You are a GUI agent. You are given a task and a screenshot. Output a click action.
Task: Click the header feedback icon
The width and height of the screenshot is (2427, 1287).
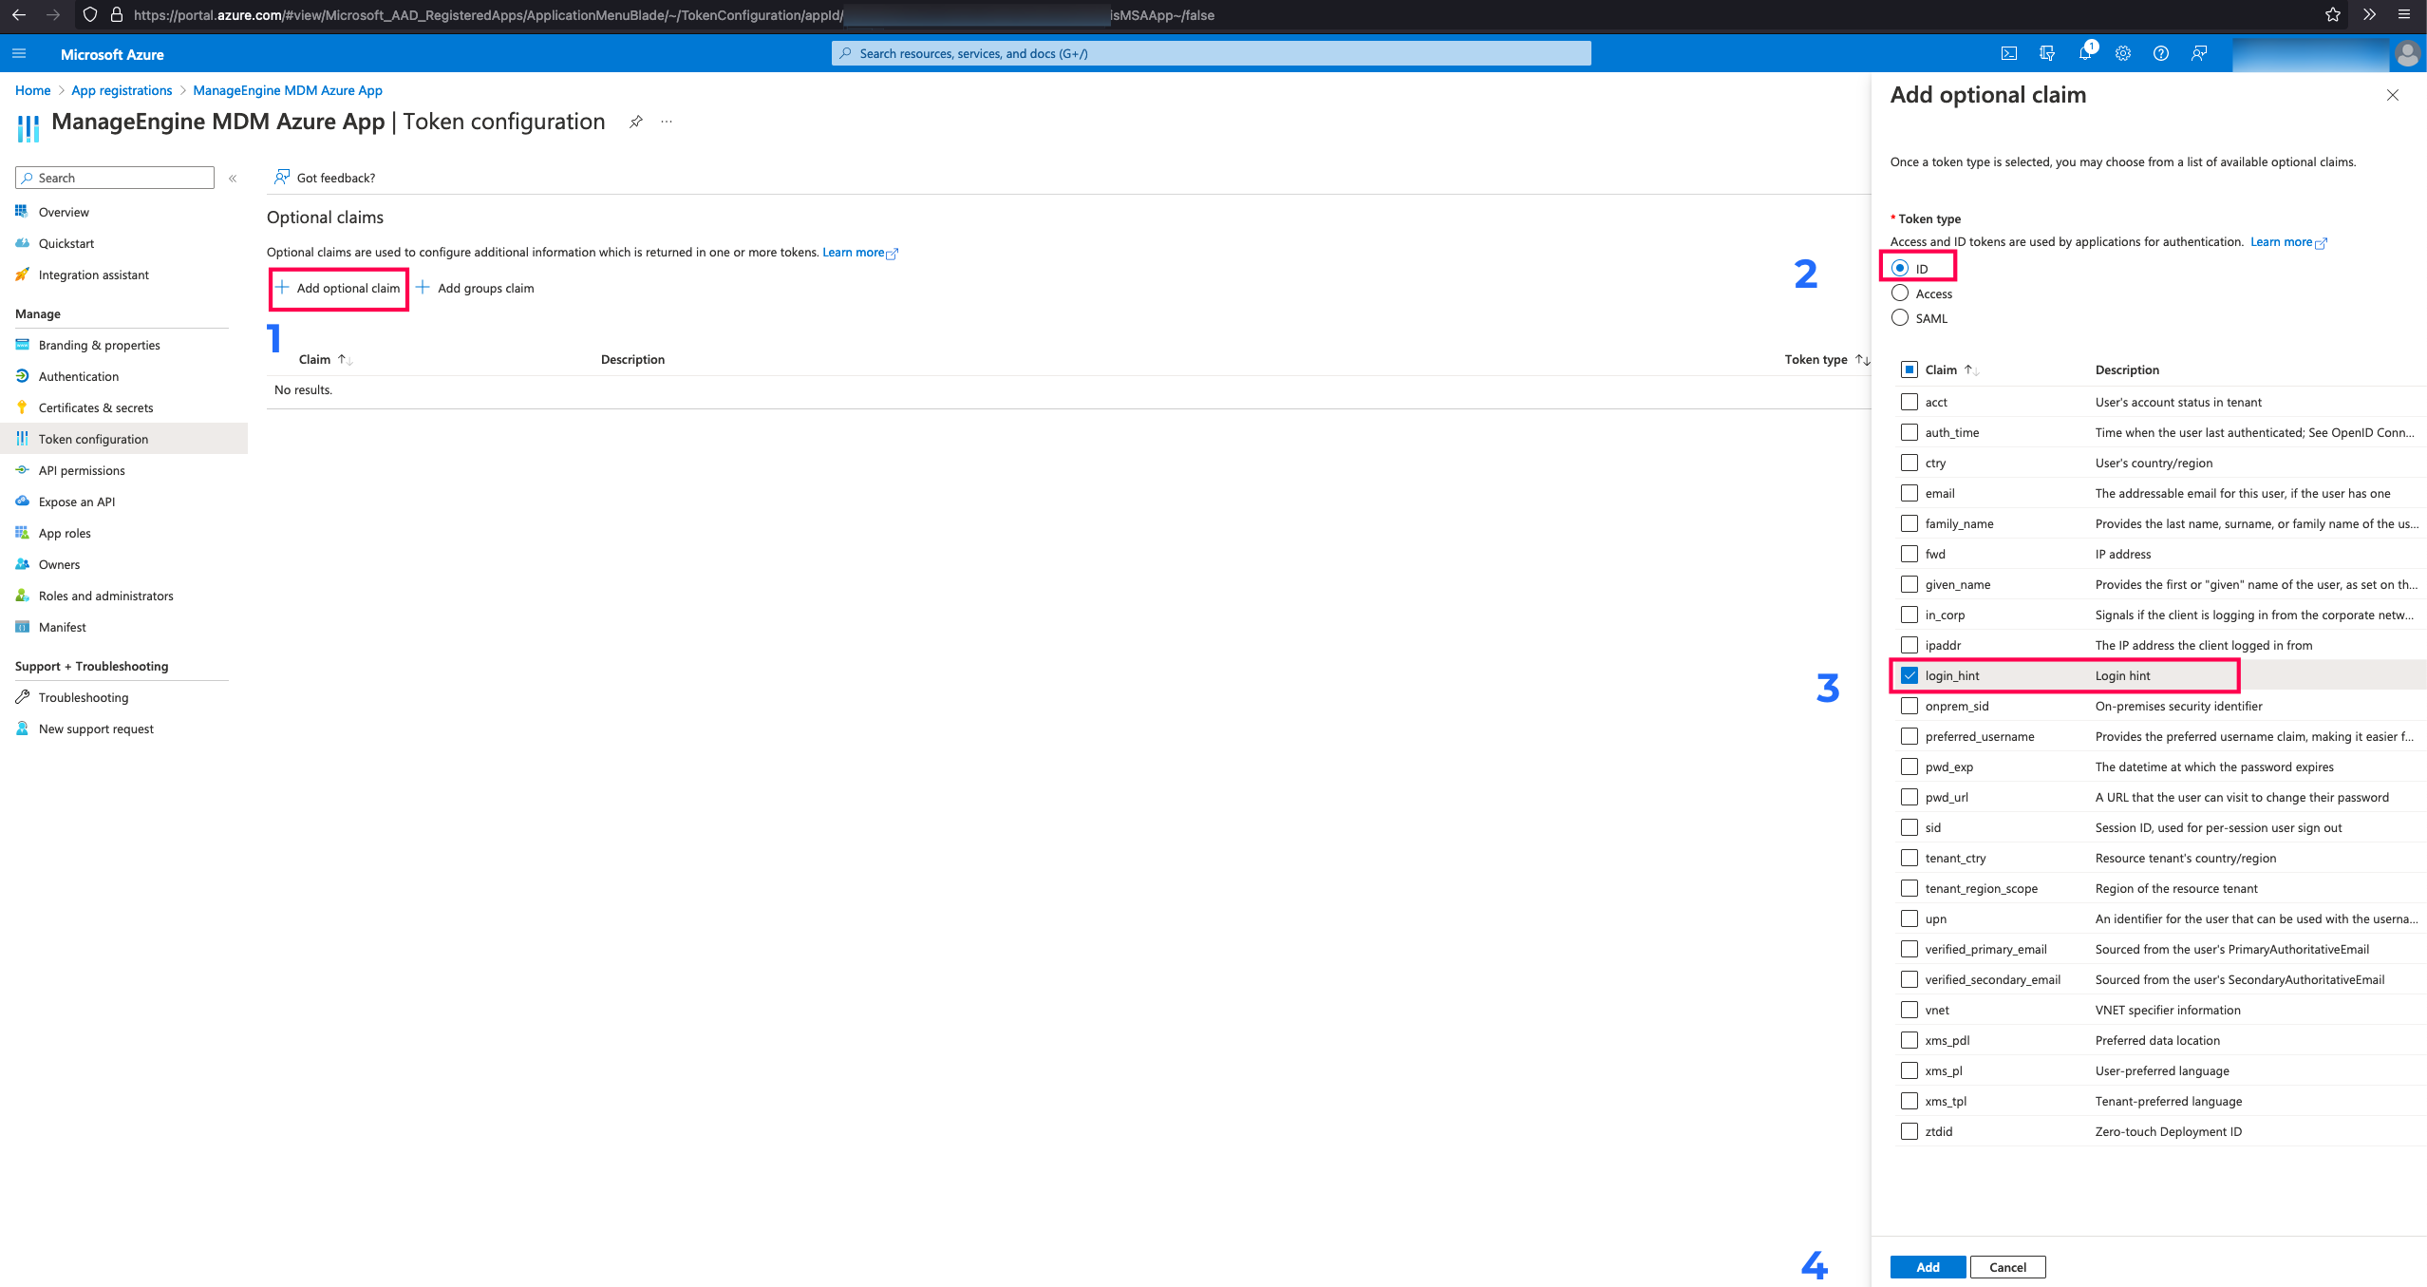2199,53
